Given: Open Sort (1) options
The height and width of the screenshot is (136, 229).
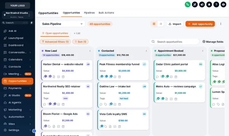Looking at the screenshot, I should point(80,42).
